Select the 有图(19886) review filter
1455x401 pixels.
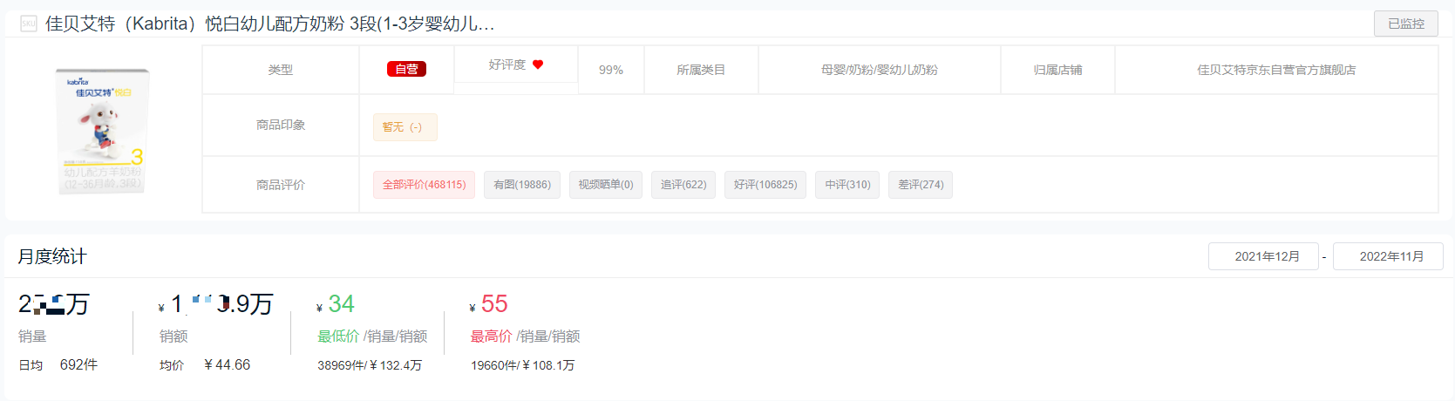tap(522, 185)
